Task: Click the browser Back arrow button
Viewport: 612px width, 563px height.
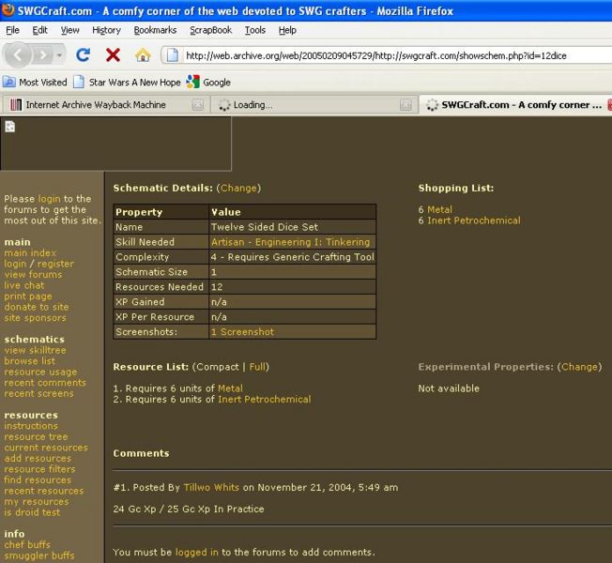Action: 17,55
